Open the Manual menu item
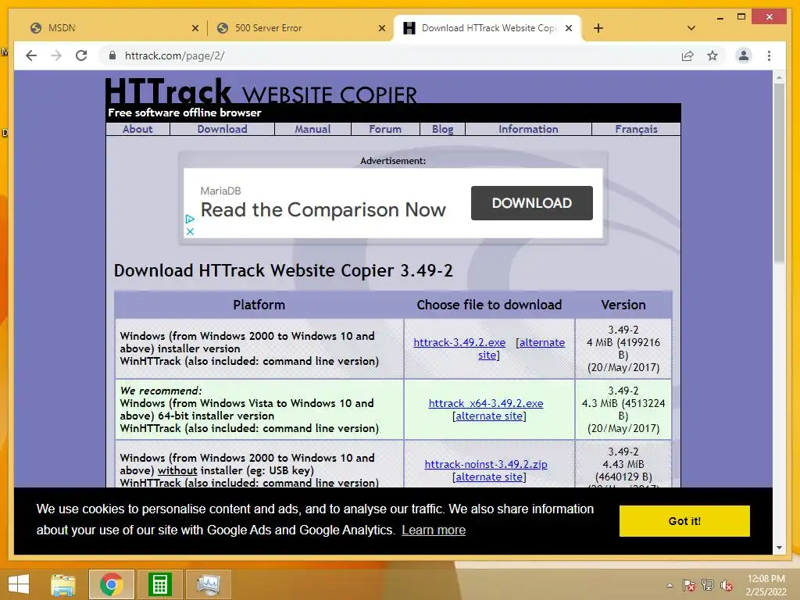 click(312, 129)
